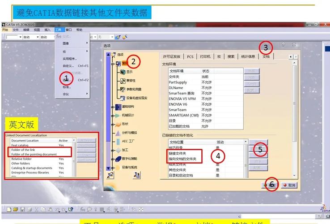Click the tree scroll down blue arrow

coord(108,168)
